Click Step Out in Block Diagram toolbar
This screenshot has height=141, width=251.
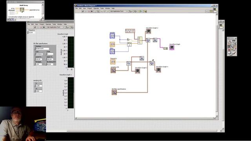(x=108, y=11)
